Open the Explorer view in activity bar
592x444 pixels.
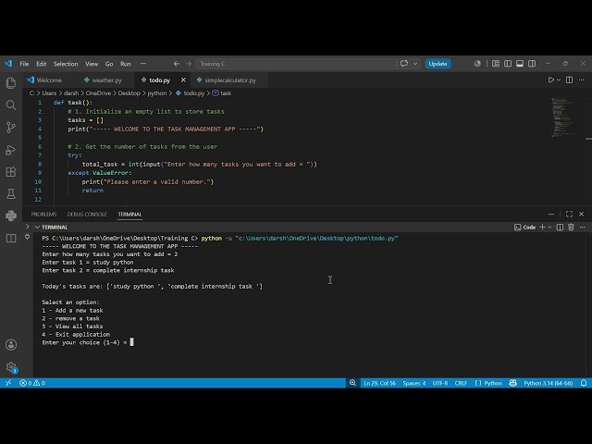pyautogui.click(x=11, y=82)
